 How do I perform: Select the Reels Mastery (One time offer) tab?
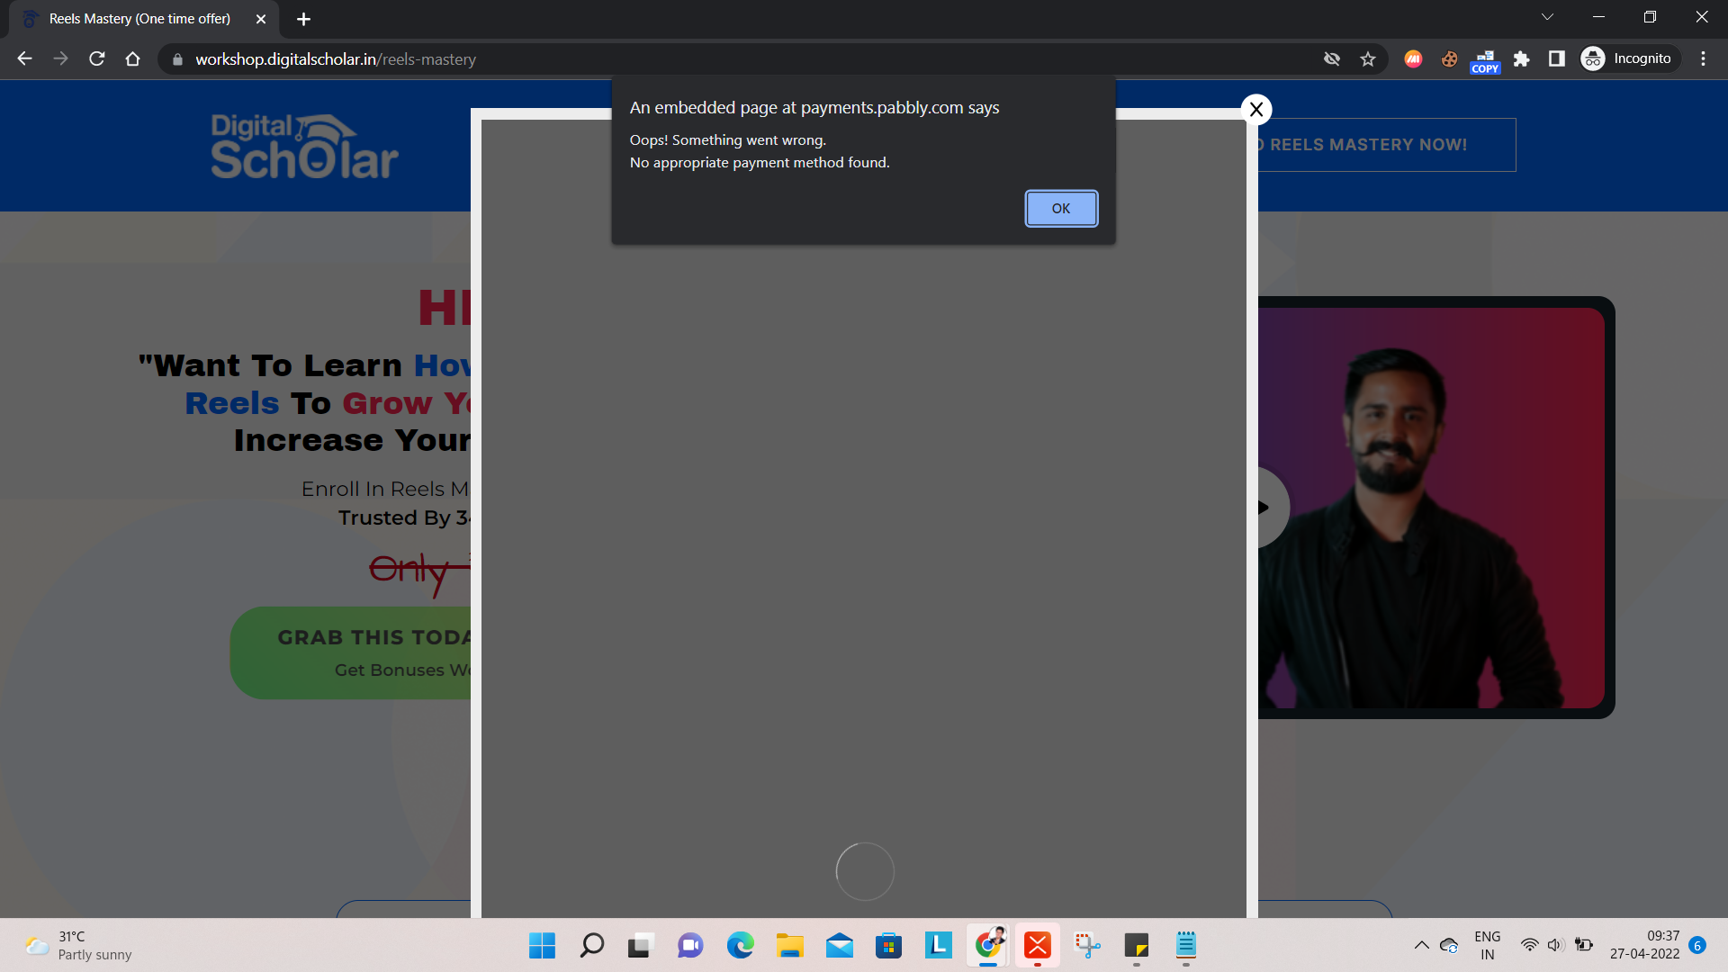(139, 19)
